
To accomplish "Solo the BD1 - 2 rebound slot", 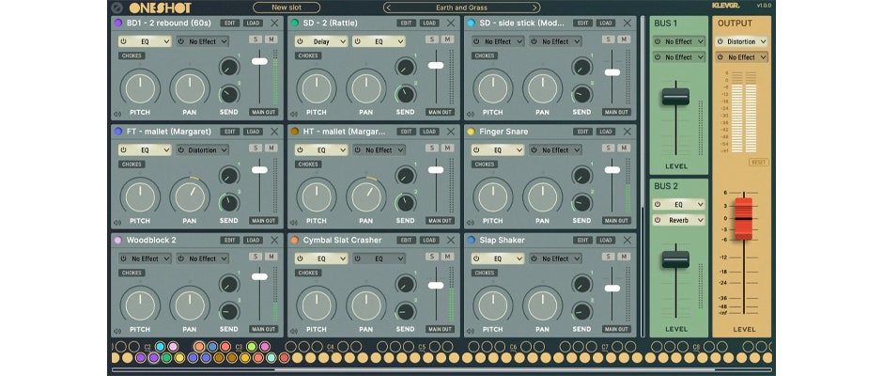I will tap(256, 39).
